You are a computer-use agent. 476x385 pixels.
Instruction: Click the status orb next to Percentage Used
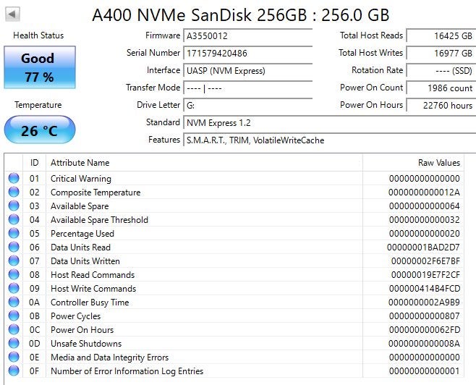(14, 233)
